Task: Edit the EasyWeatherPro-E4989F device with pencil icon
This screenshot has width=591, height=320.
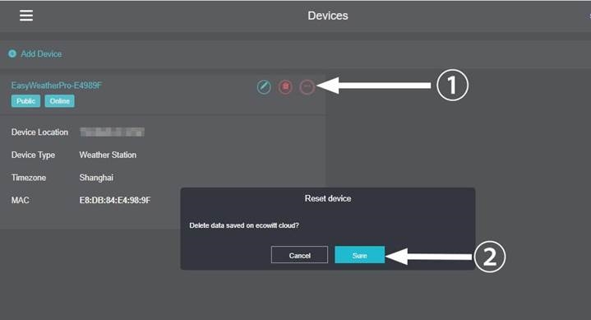Action: tap(264, 87)
